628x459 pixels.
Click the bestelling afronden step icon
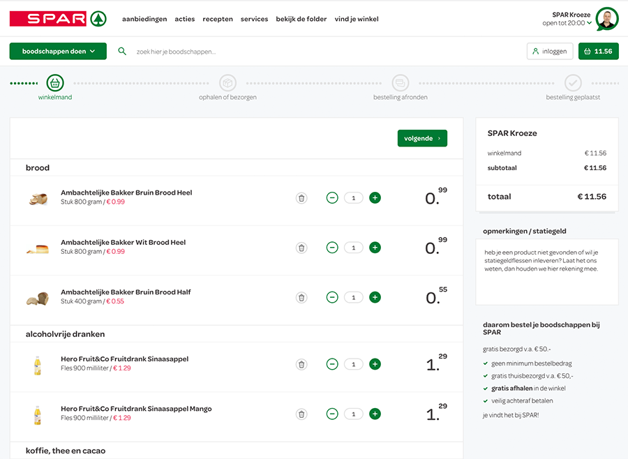[400, 83]
